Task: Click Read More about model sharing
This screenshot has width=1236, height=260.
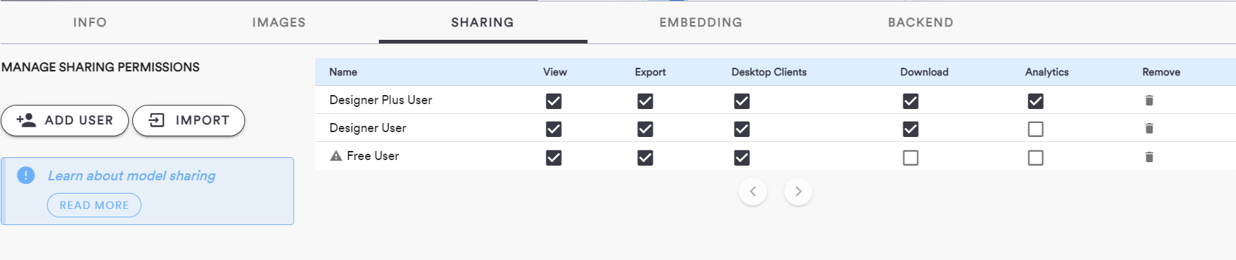Action: (x=95, y=205)
